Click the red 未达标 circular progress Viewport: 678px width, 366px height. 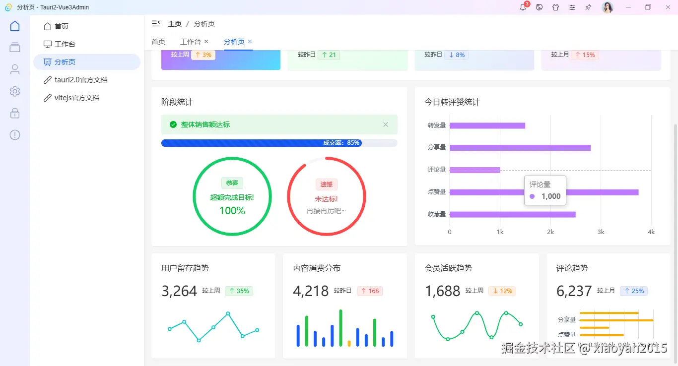coord(327,196)
